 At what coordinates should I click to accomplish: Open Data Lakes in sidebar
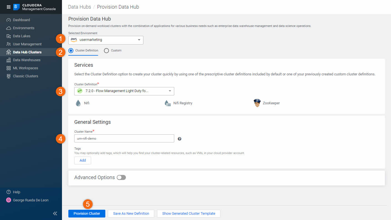(22, 36)
